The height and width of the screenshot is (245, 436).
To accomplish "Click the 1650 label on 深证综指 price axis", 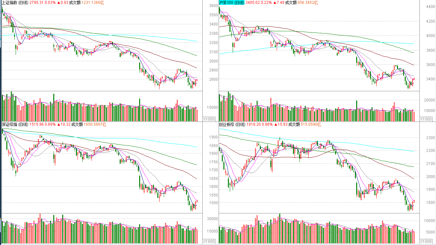I will 214,179.
